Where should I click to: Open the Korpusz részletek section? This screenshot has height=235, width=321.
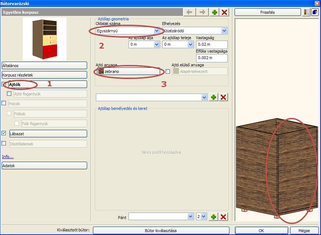pos(44,75)
